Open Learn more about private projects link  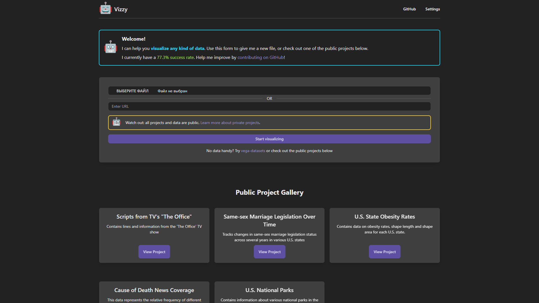[x=230, y=123]
